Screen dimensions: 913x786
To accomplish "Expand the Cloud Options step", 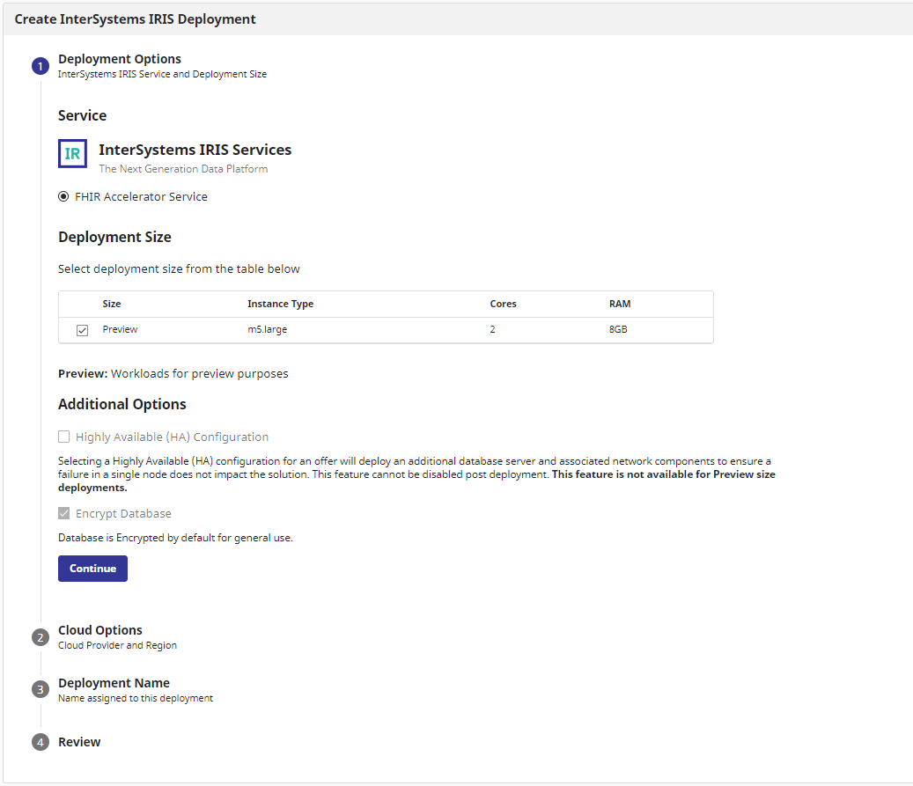I will [99, 630].
